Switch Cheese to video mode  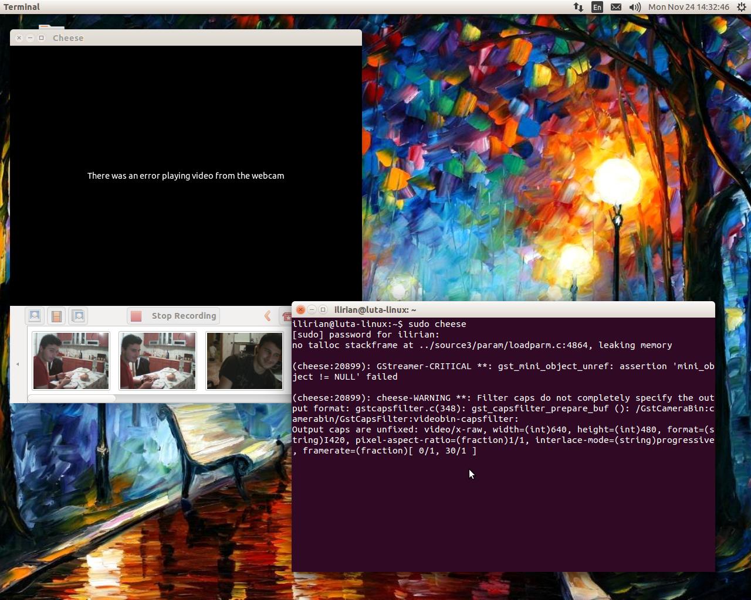coord(56,316)
